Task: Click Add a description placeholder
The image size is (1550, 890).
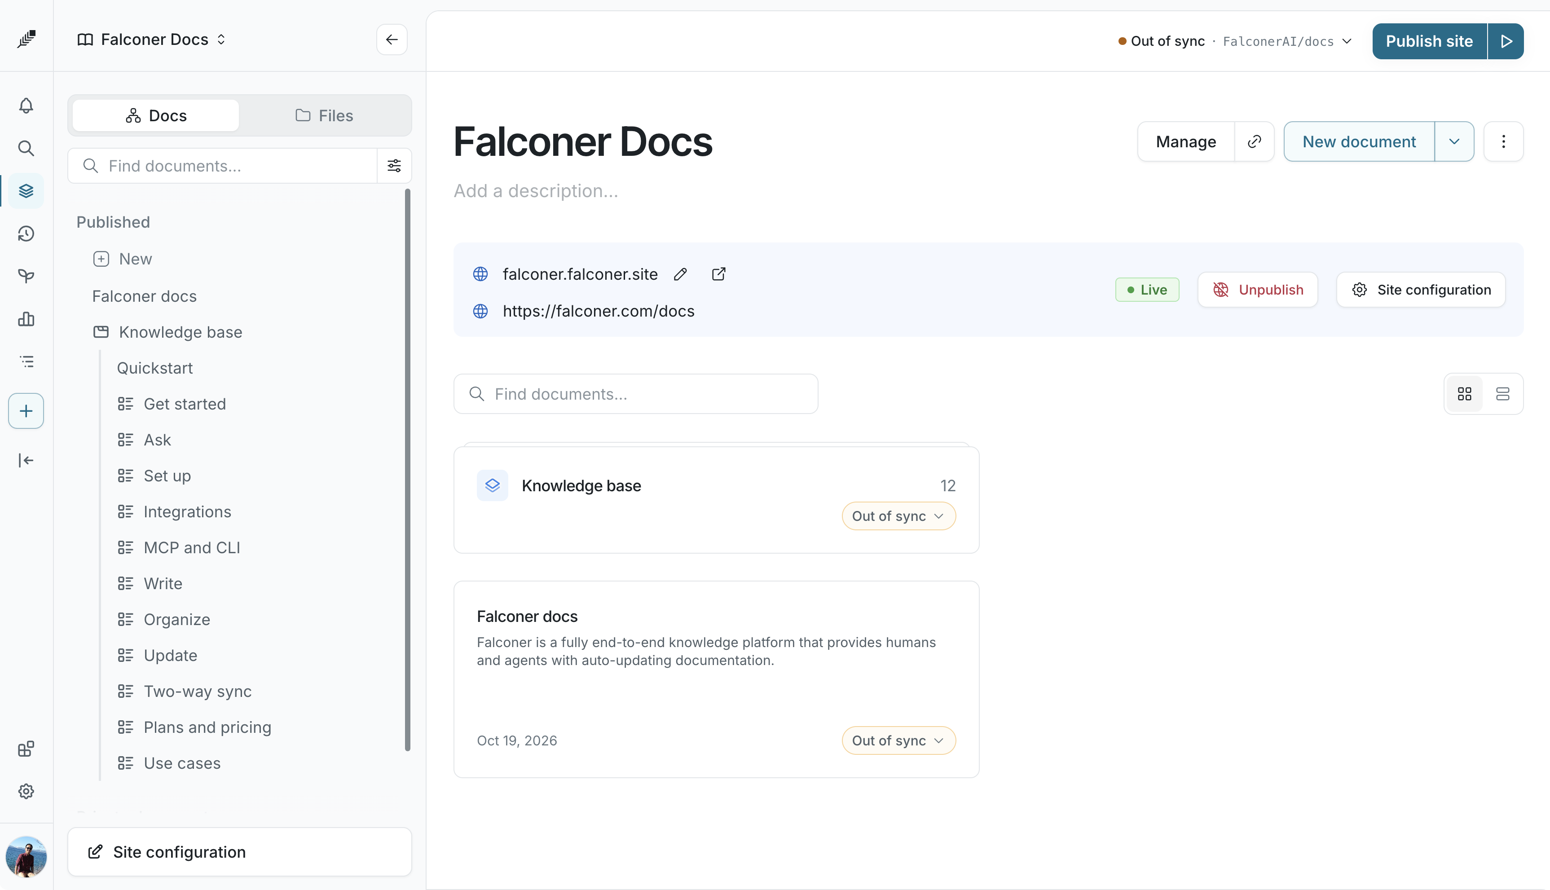Action: (536, 191)
